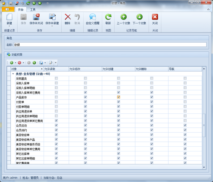213x182 pixels.
Task: Click refresh icon in quick access bar
Action: tap(28, 3)
